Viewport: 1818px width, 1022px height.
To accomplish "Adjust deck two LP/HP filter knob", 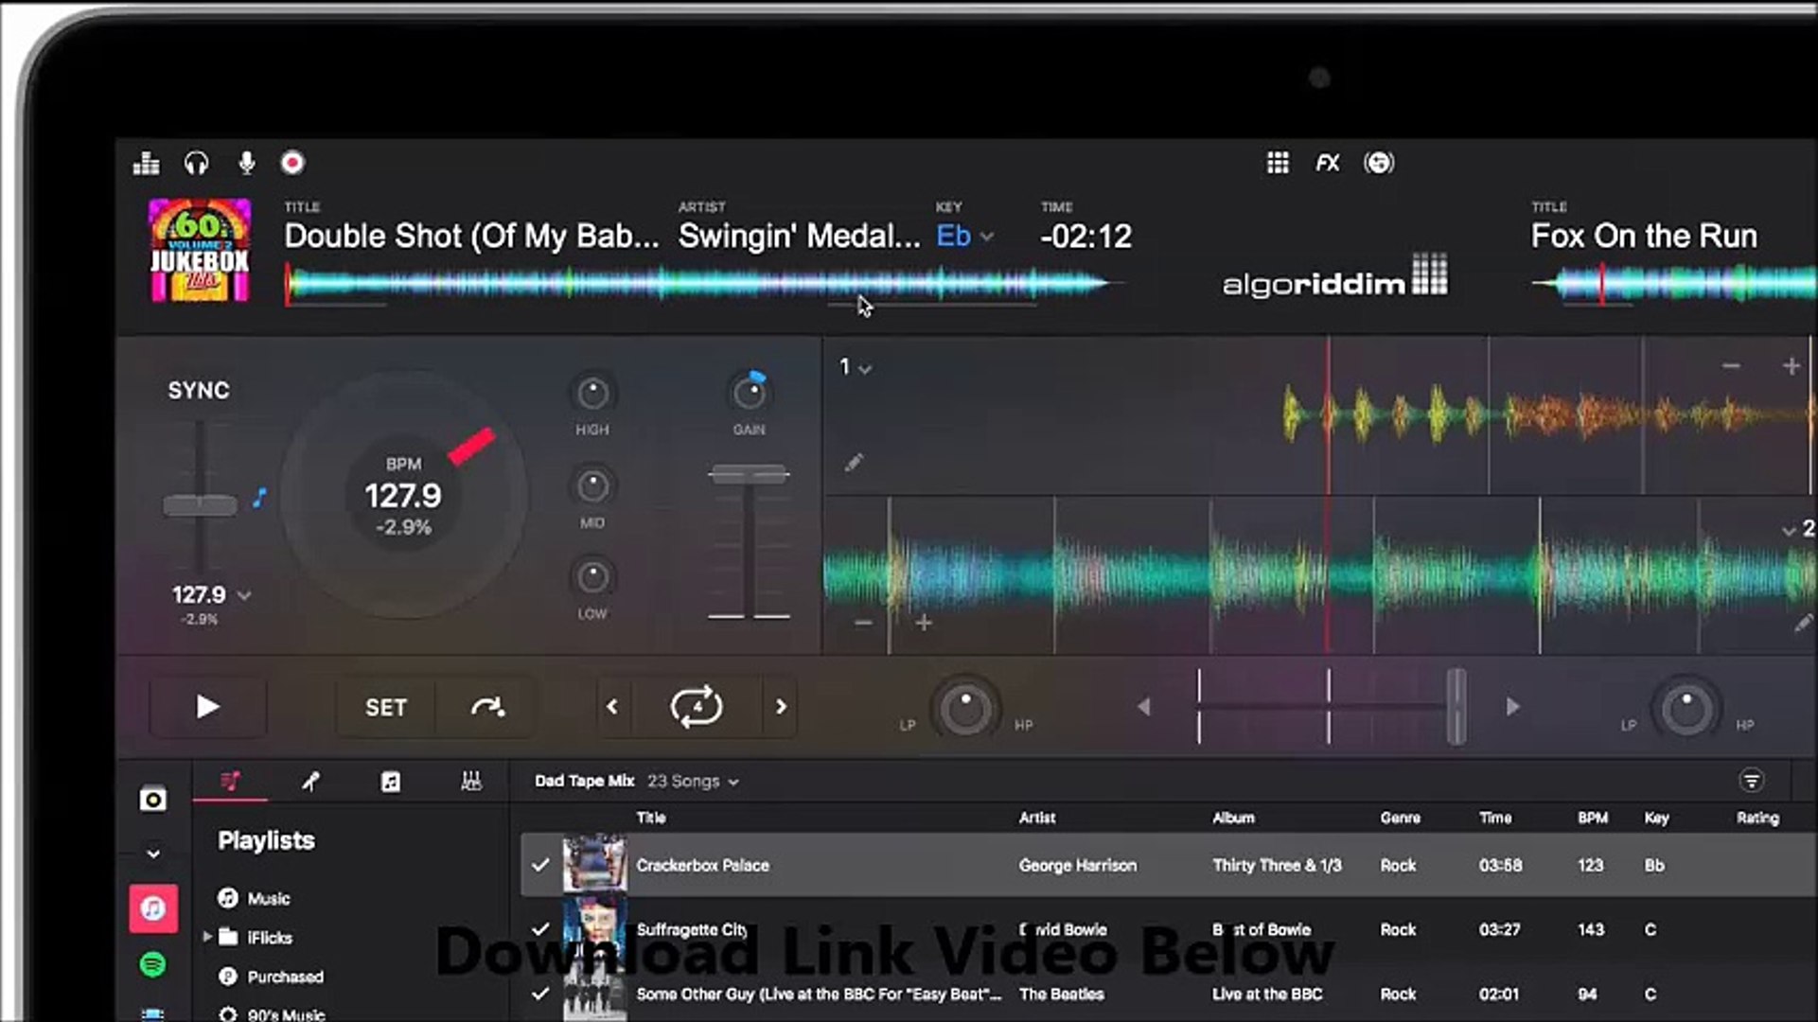I will click(x=1686, y=709).
